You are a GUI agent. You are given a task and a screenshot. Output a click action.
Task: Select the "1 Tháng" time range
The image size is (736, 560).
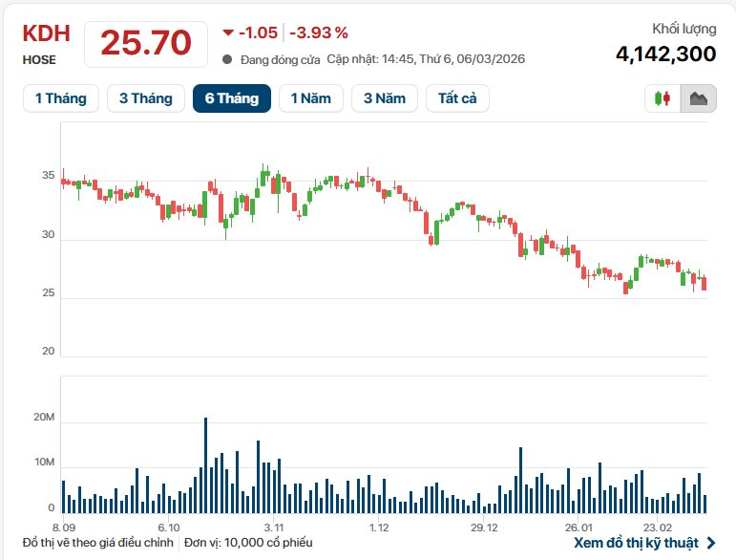[60, 98]
